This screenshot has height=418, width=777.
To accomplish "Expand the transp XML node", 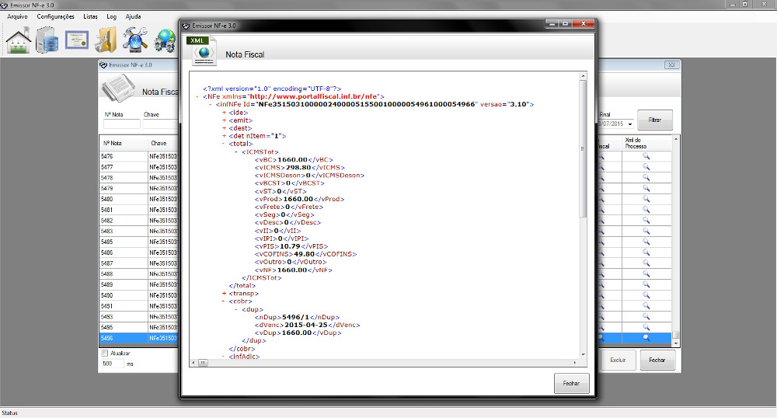I will [224, 294].
